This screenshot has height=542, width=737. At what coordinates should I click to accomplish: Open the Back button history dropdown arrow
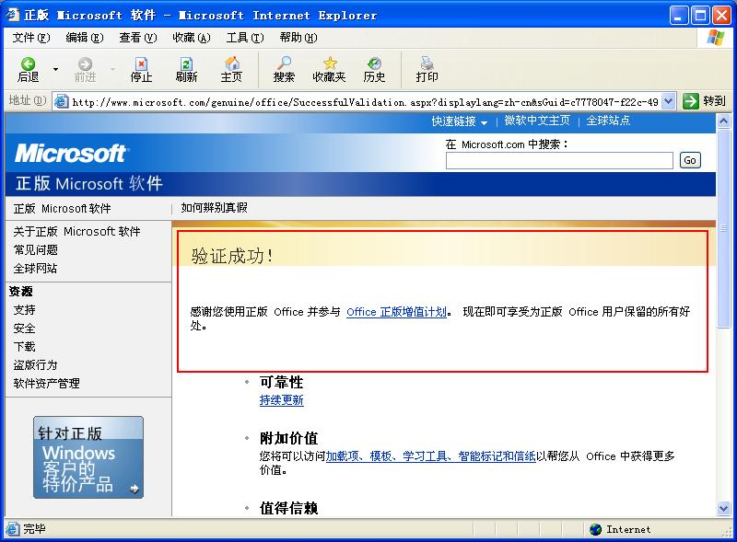pyautogui.click(x=55, y=70)
